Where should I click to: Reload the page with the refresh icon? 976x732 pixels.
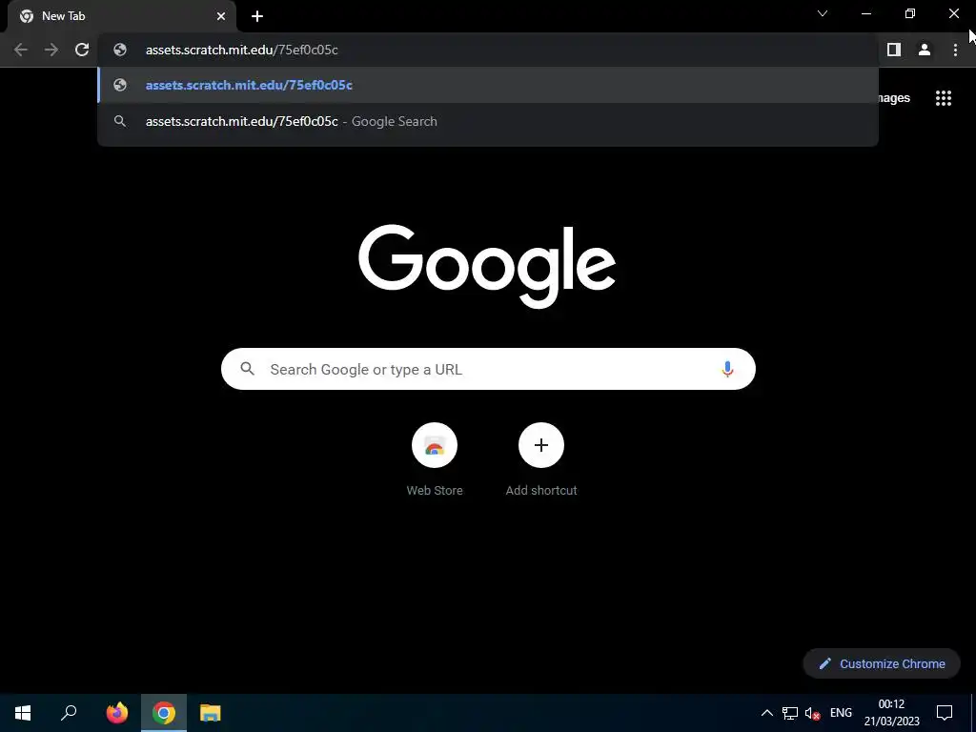(82, 50)
